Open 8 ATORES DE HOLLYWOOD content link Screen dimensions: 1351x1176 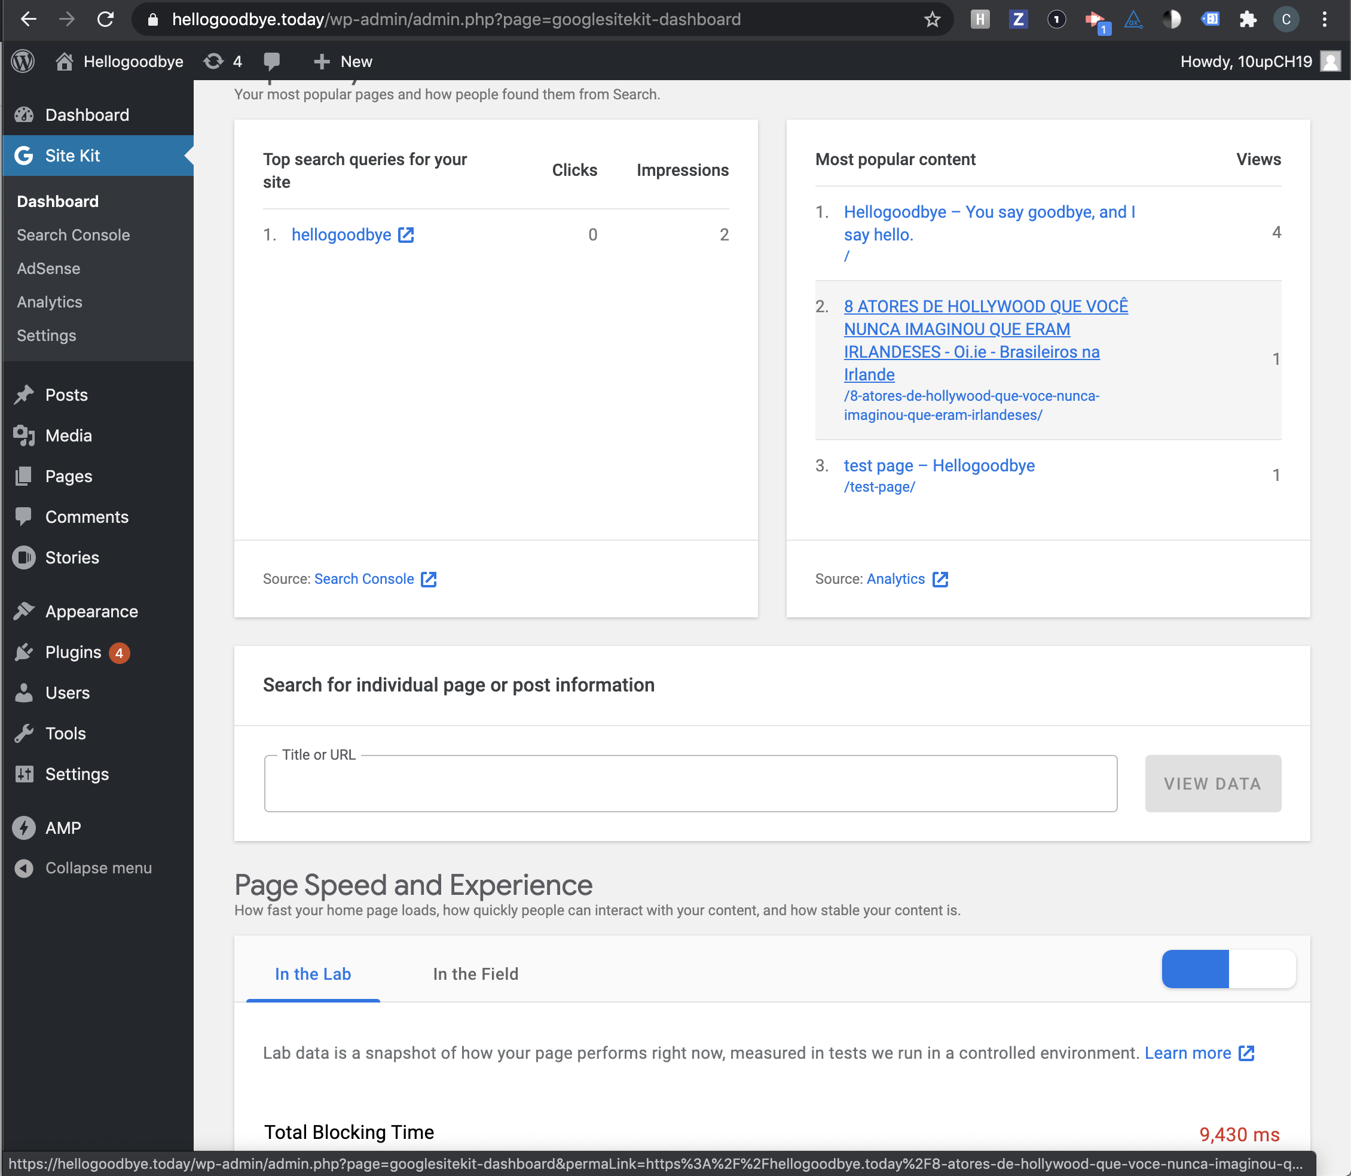(986, 340)
